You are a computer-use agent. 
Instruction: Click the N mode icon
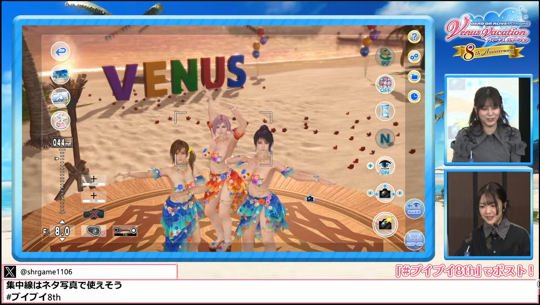(385, 139)
